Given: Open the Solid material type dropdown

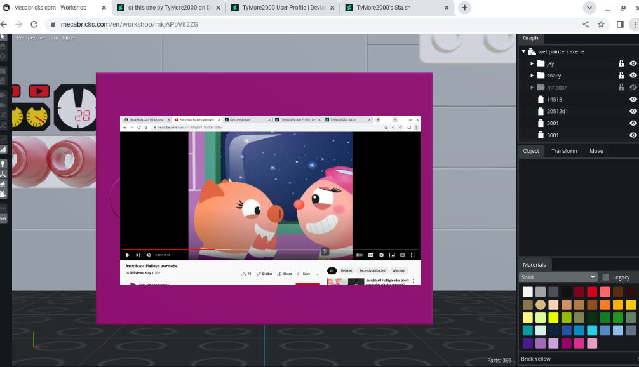Looking at the screenshot, I should pos(558,277).
